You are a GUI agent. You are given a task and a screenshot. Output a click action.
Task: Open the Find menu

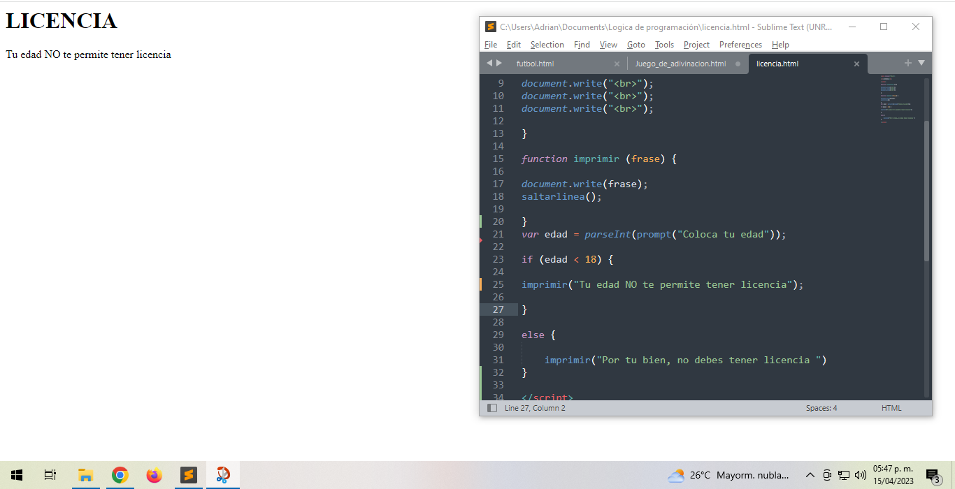[x=582, y=45]
